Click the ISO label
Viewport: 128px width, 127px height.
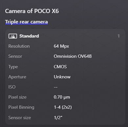(12, 87)
